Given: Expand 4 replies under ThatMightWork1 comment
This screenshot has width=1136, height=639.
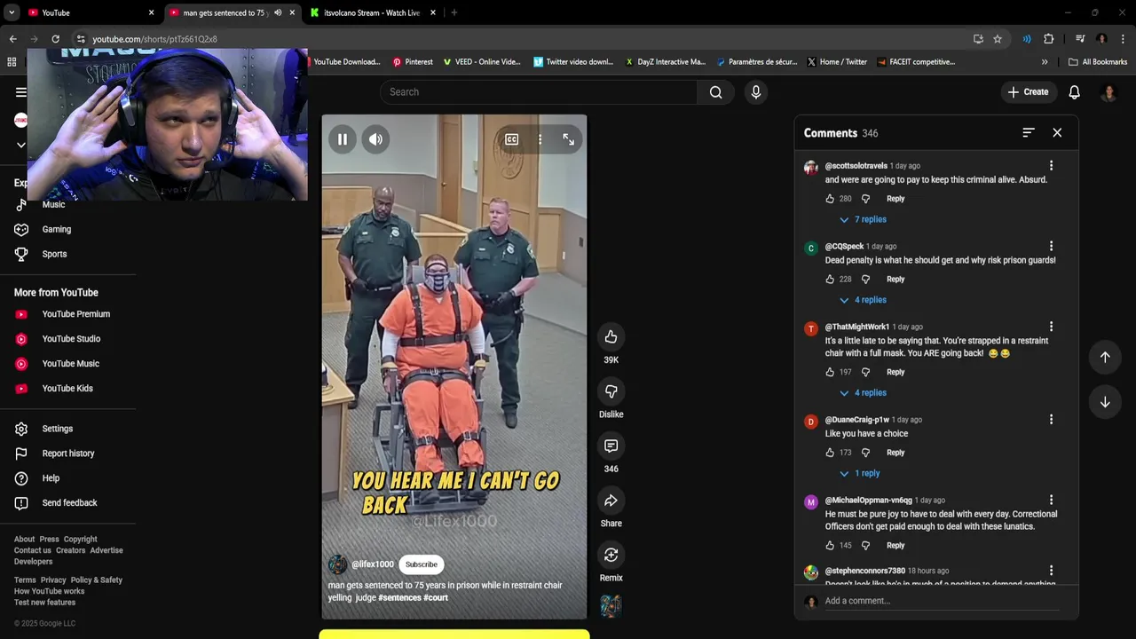Looking at the screenshot, I should click(864, 393).
